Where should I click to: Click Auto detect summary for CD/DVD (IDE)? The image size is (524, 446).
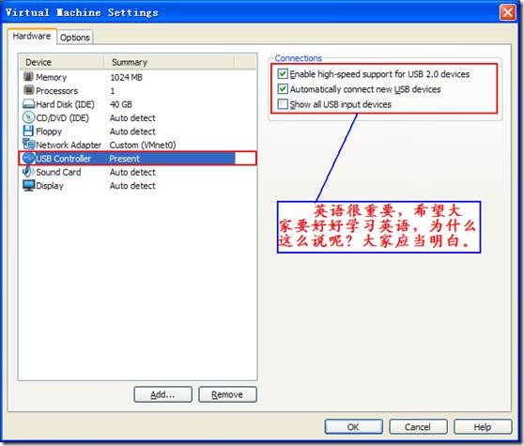(x=132, y=118)
